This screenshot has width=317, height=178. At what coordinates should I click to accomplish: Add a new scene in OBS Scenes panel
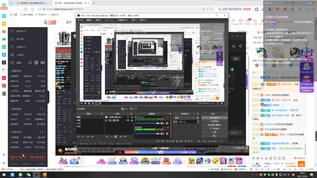[x=78, y=136]
